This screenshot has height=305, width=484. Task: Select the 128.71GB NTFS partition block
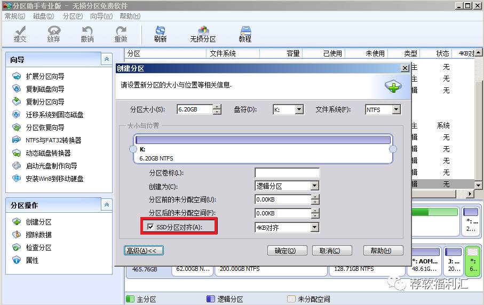[367, 270]
